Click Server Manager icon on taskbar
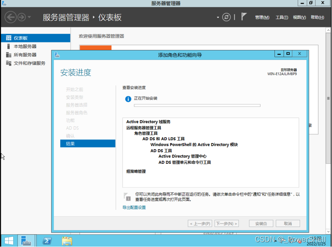Screen dimensions: 332x247 pos(26,241)
